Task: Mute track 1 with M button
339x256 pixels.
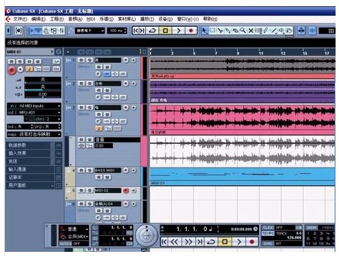Action: tap(81, 60)
